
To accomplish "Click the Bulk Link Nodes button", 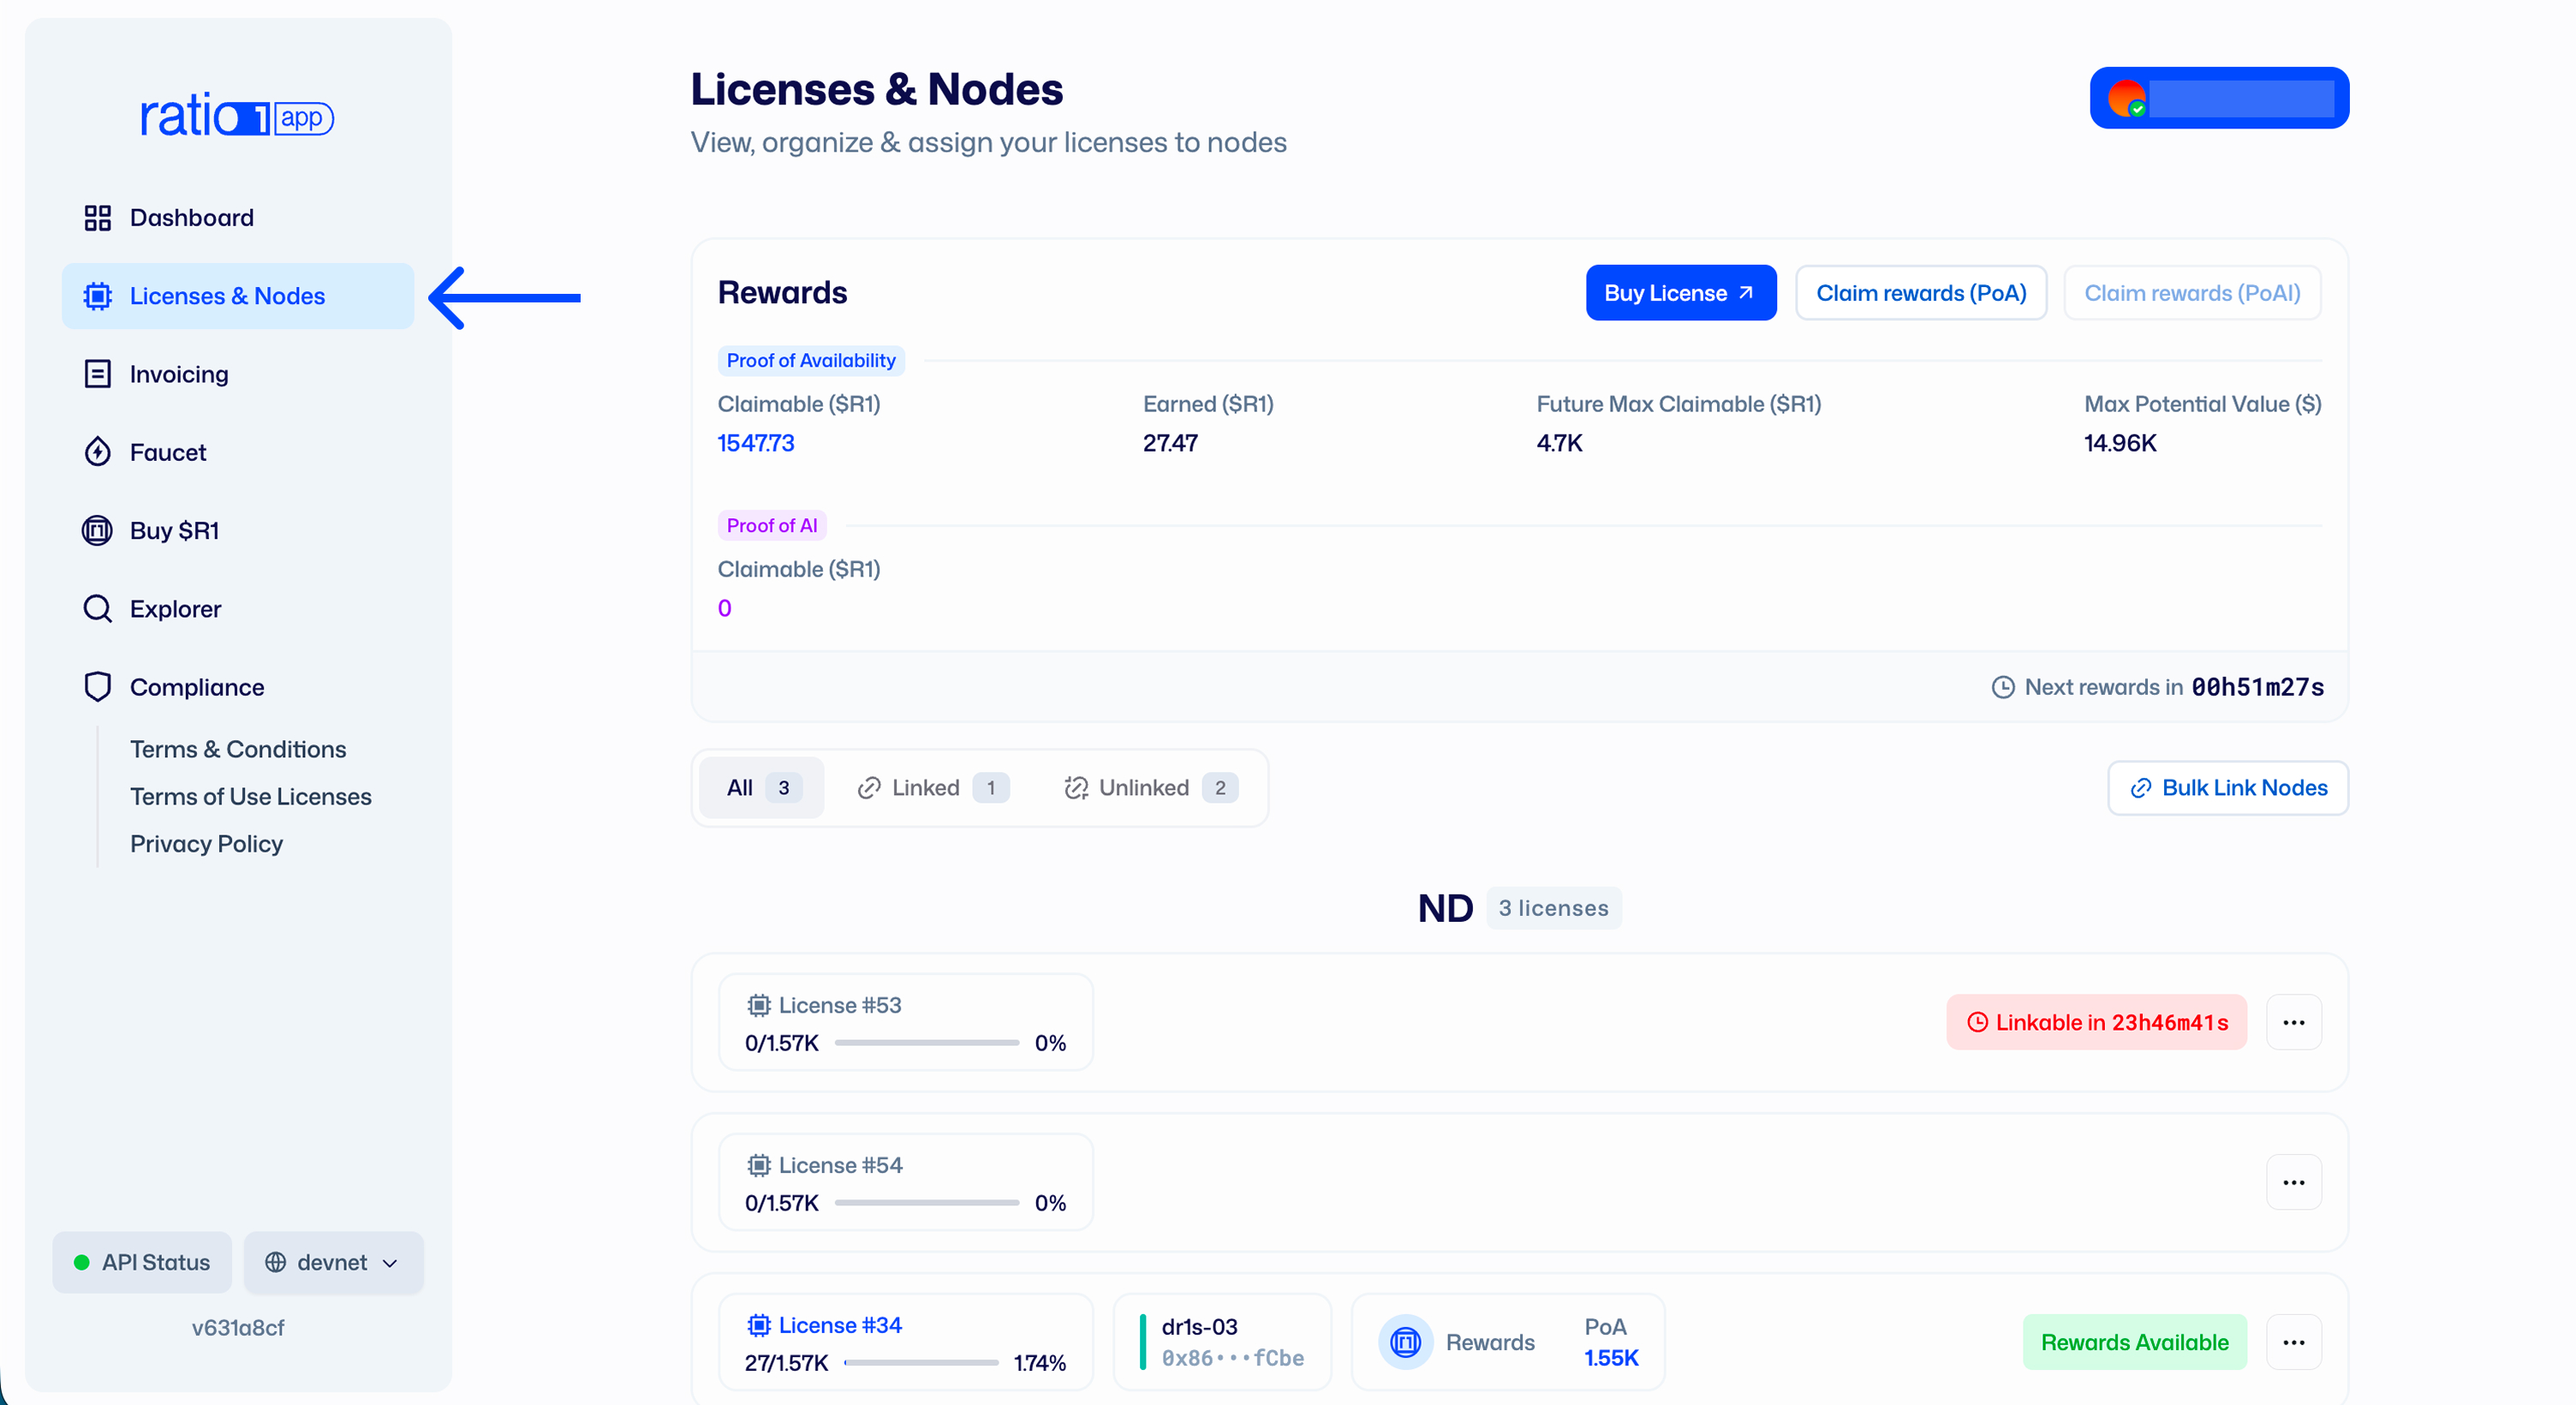I will (2228, 788).
